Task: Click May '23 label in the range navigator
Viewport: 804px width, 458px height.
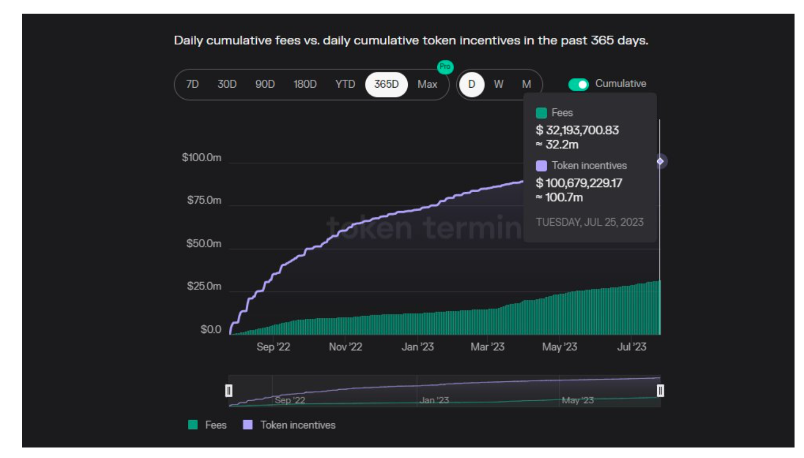Action: 578,400
